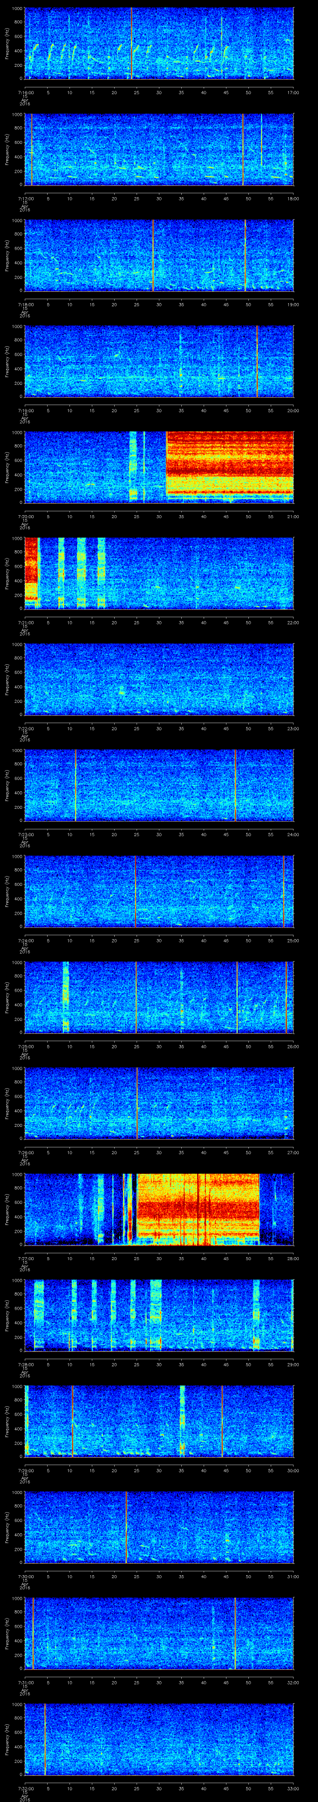
Task: Click the 7:32:00 time axis label
Action: pos(25,1789)
